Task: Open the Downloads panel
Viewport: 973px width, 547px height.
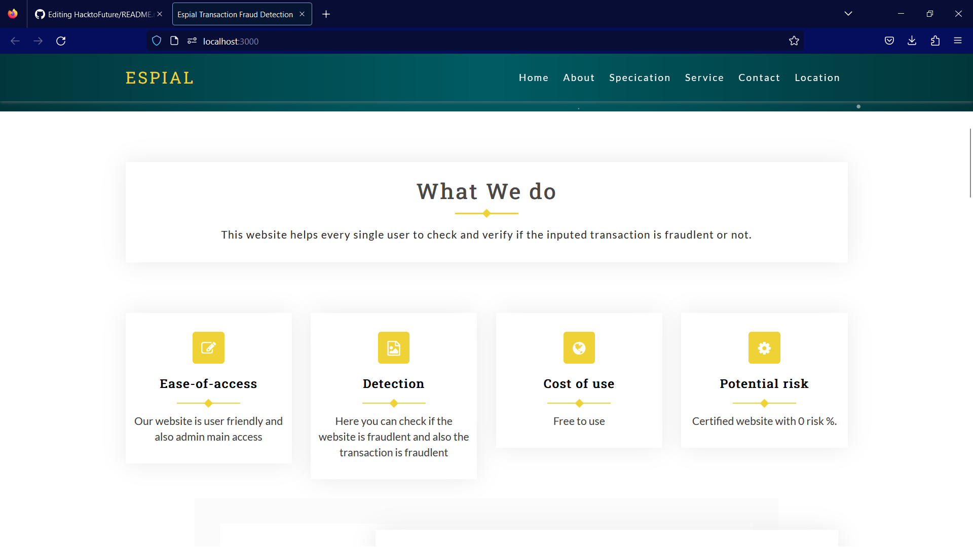Action: [x=912, y=41]
